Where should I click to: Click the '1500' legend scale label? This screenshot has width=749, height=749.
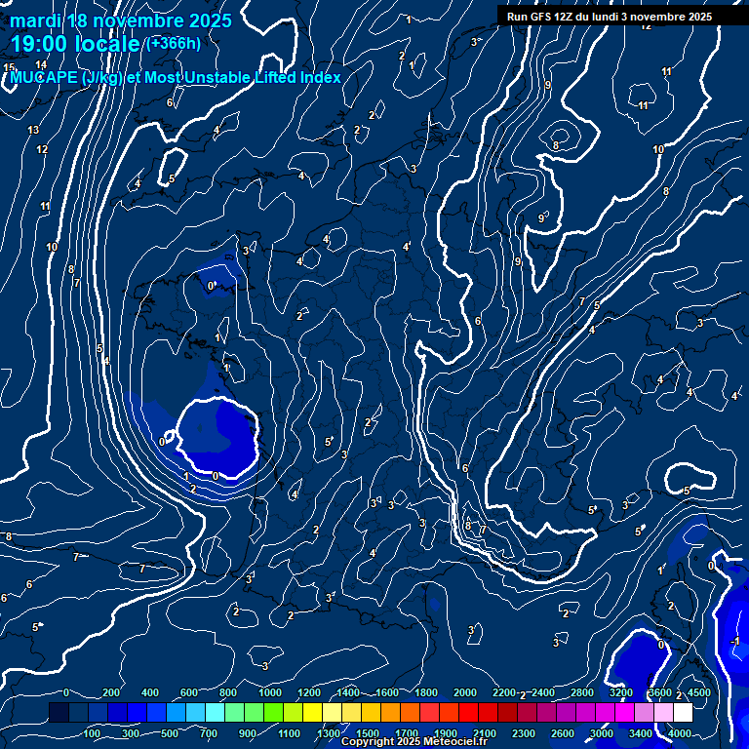[x=368, y=733]
